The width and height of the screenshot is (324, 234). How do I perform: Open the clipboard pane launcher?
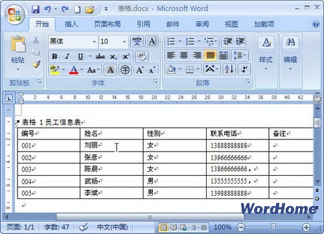(39, 82)
